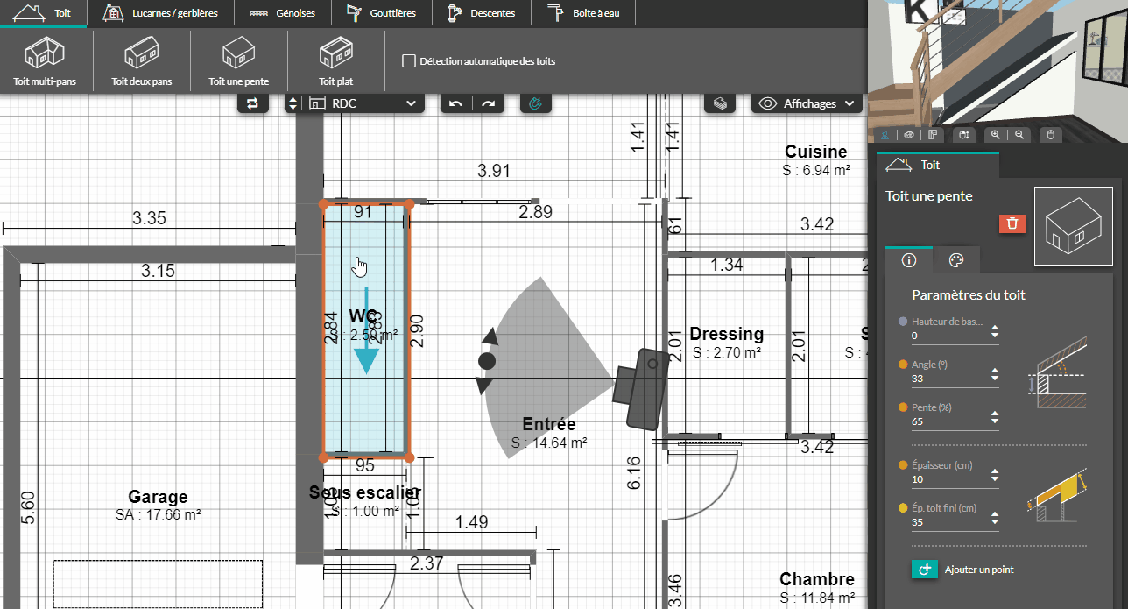
Task: Pick the Toit plat flat roof tool
Action: pos(335,61)
